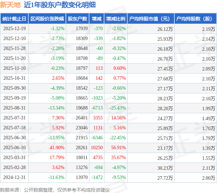Click the 近1年股东户数变化明细 title text
Image resolution: width=217 pixels, height=193 pixels.
click(60, 5)
